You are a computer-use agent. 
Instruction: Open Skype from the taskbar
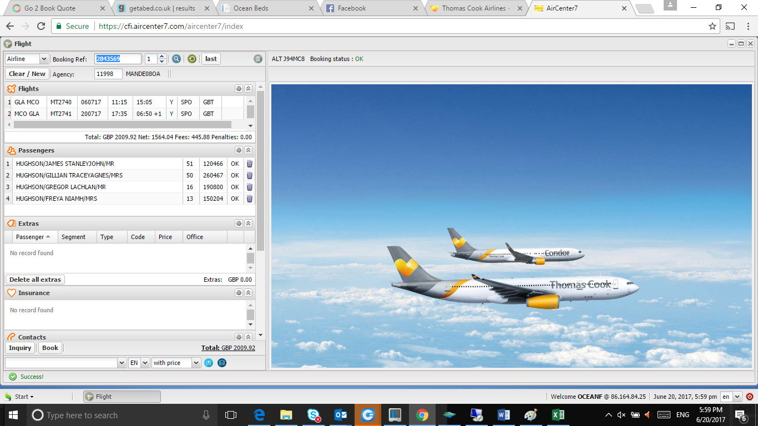[x=314, y=415]
